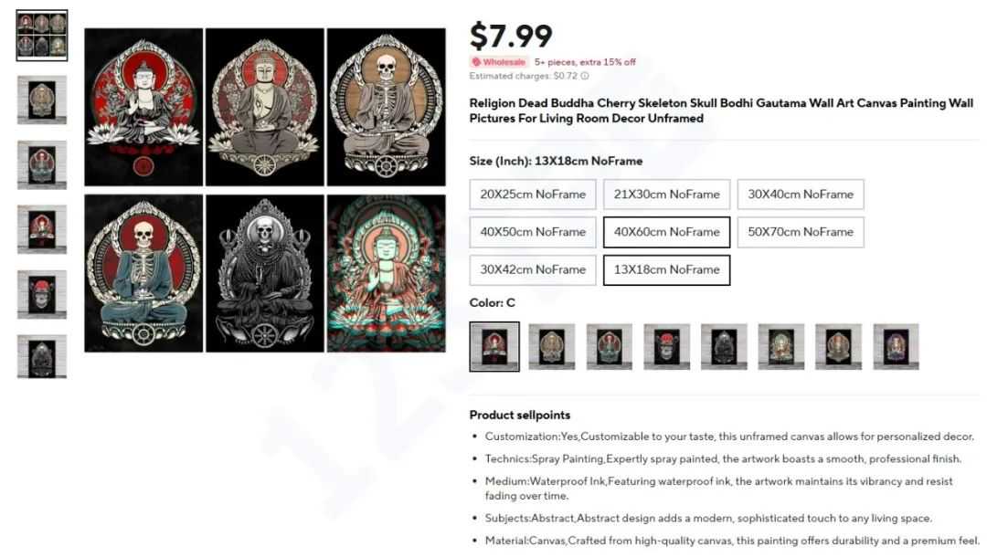Click the skeleton Buddha with blue robe image
The height and width of the screenshot is (558, 987).
(143, 273)
